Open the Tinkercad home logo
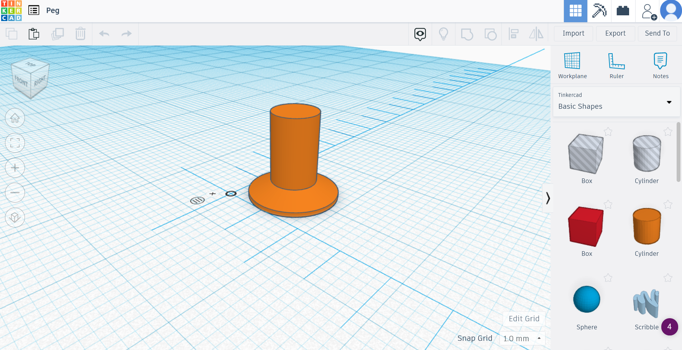 (x=12, y=11)
